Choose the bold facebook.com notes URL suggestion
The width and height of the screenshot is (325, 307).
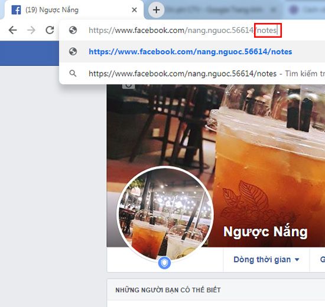[192, 51]
